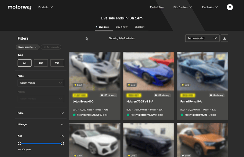This screenshot has height=157, width=244.
Task: Download the vehicle list with the download icon
Action: coord(224,38)
